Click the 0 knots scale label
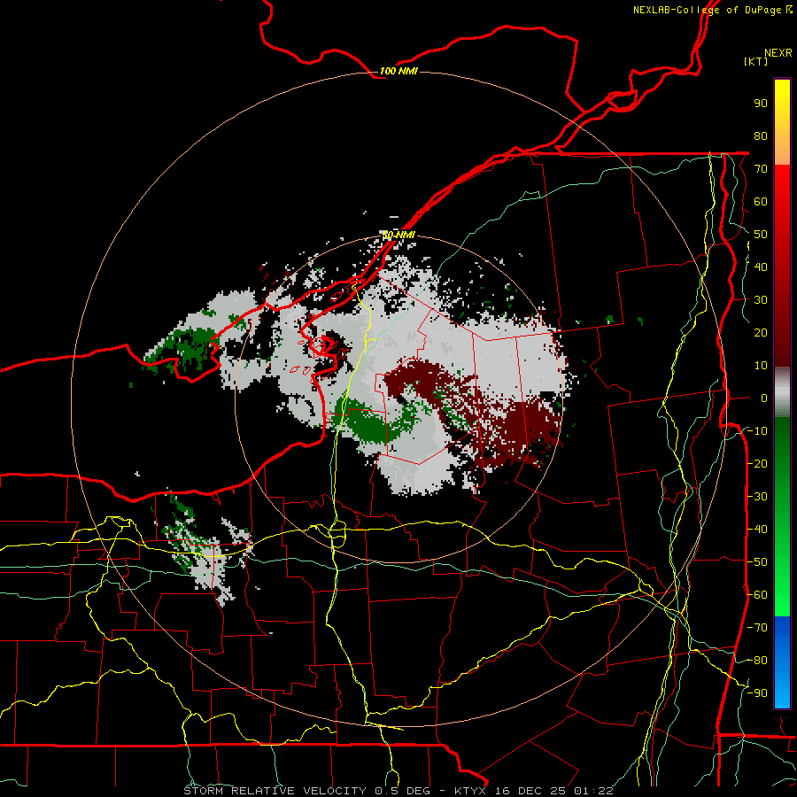 [x=764, y=398]
